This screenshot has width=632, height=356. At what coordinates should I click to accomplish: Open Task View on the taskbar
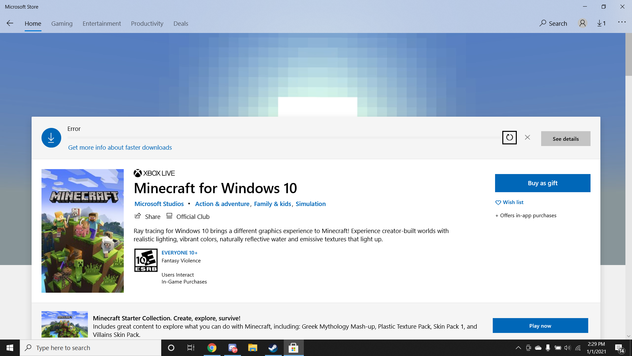pyautogui.click(x=191, y=348)
